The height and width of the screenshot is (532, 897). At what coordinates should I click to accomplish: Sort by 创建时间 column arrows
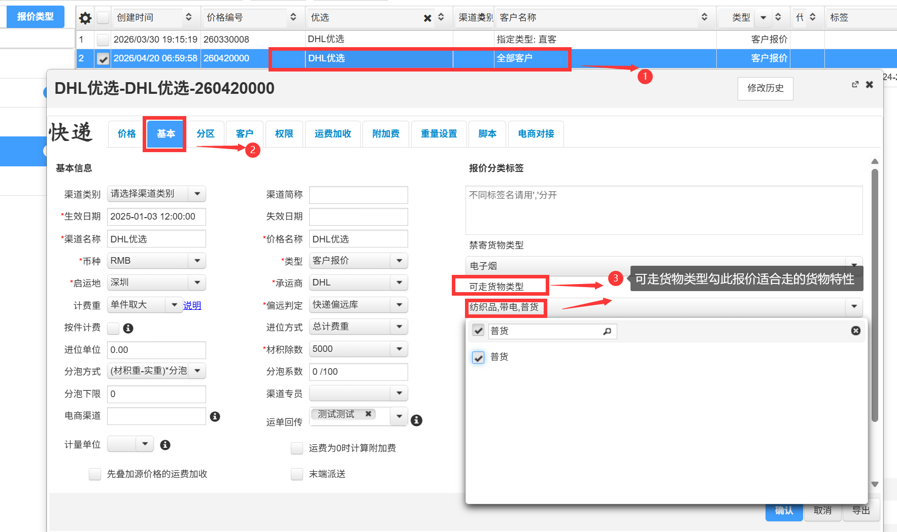coord(189,17)
